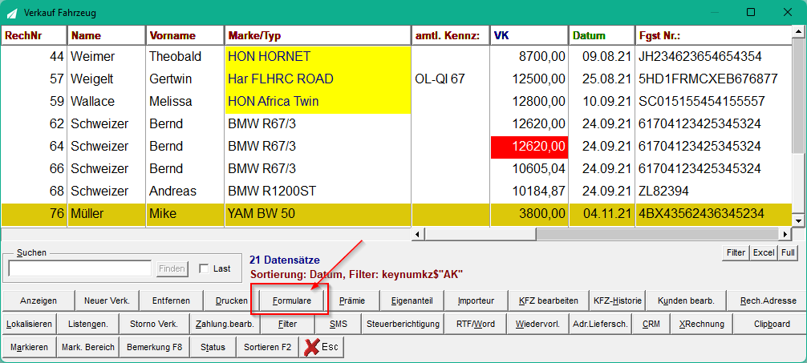The image size is (807, 363).
Task: Click the XRechnung button
Action: [701, 325]
